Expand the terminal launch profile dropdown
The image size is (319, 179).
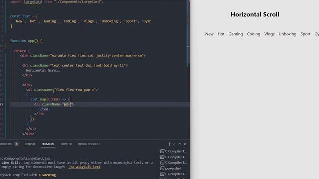[174, 144]
